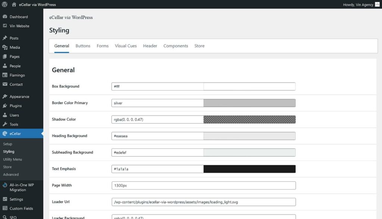This screenshot has width=382, height=219.
Task: Click the home icon beside site name
Action: coord(14,4)
